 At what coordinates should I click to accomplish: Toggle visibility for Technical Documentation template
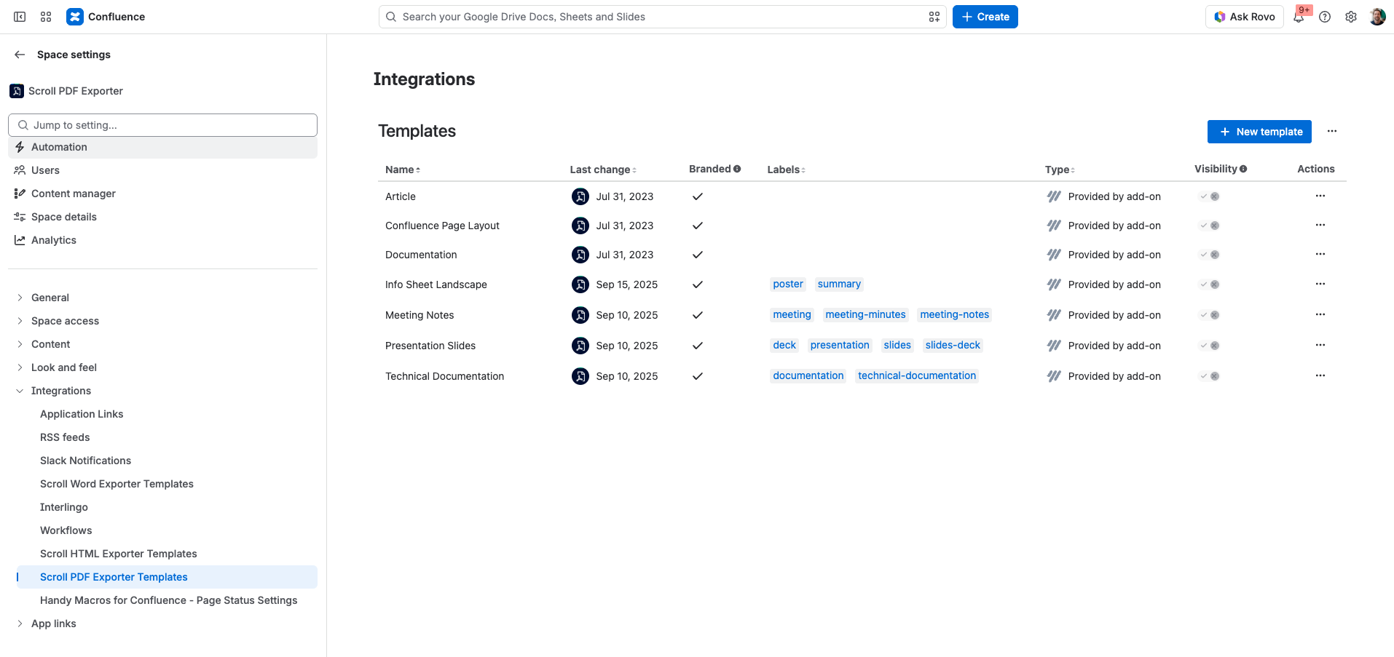(x=1209, y=376)
